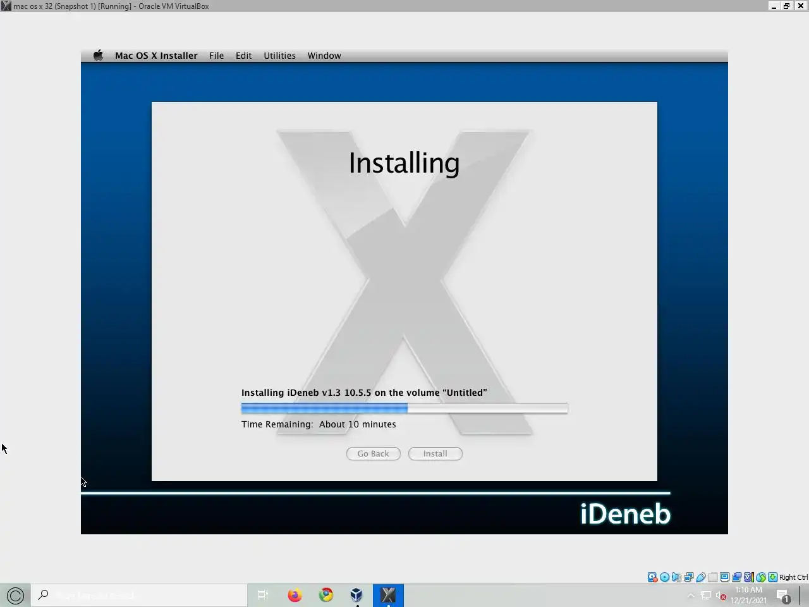Click the USB devices indicator icon
Viewport: 809px width, 607px height.
(x=700, y=577)
